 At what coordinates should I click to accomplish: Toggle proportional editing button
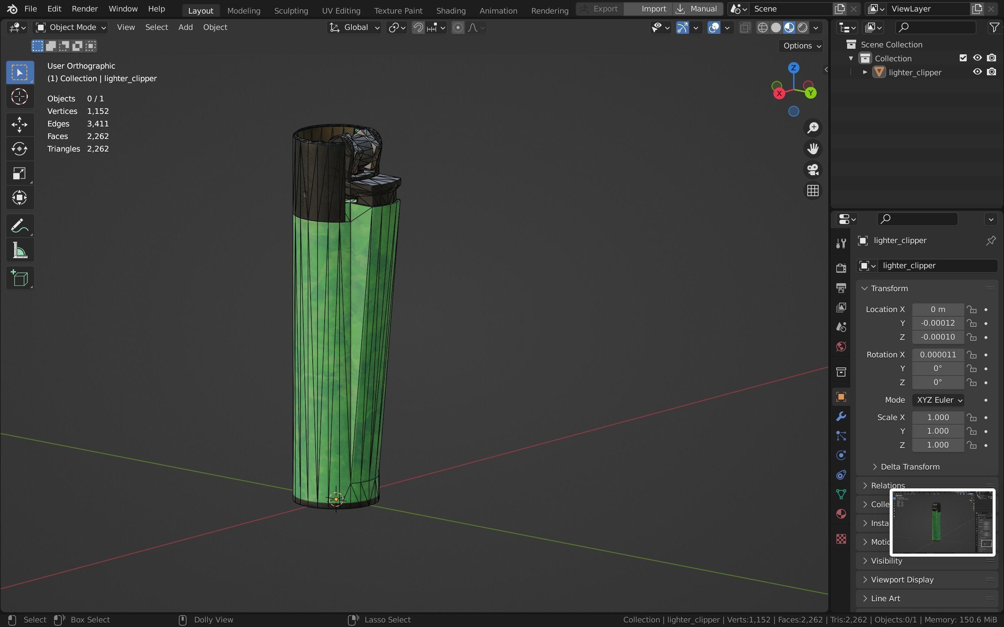point(458,28)
